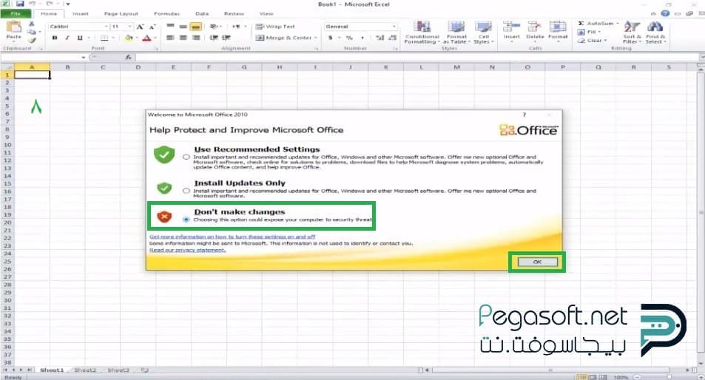Click the Center text alignment icon

tap(183, 38)
